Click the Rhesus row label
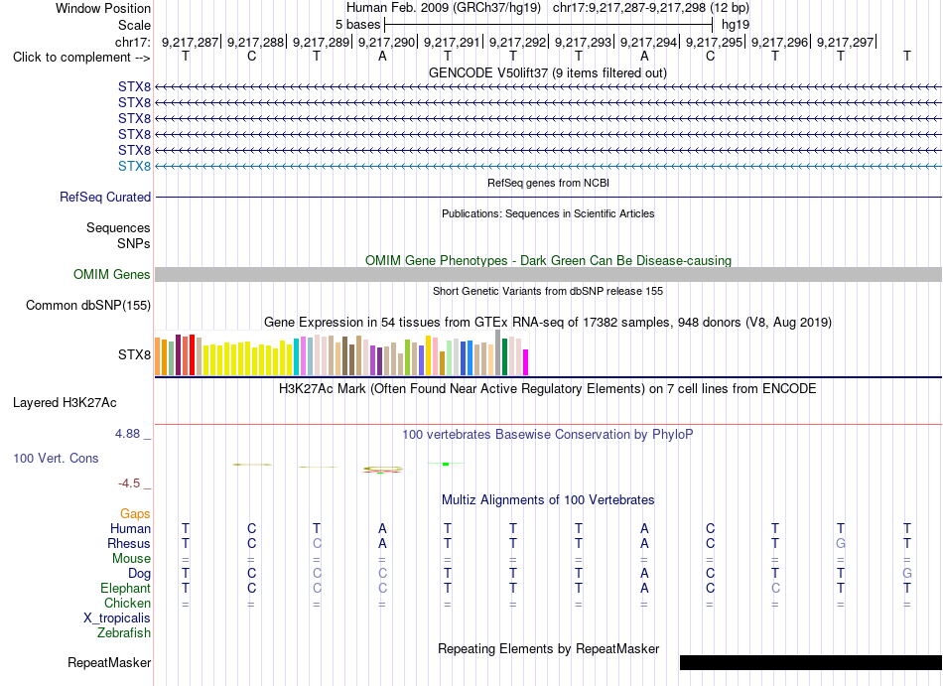The height and width of the screenshot is (686, 943). (x=129, y=544)
